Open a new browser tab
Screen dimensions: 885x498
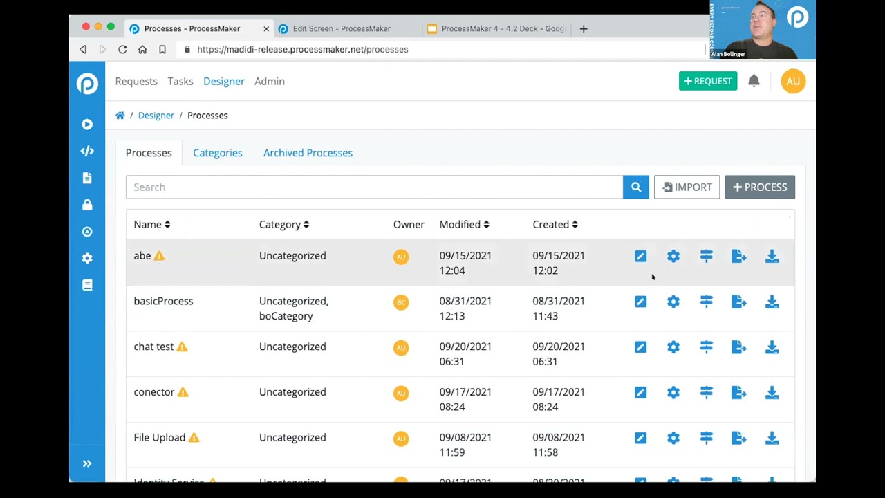(584, 28)
